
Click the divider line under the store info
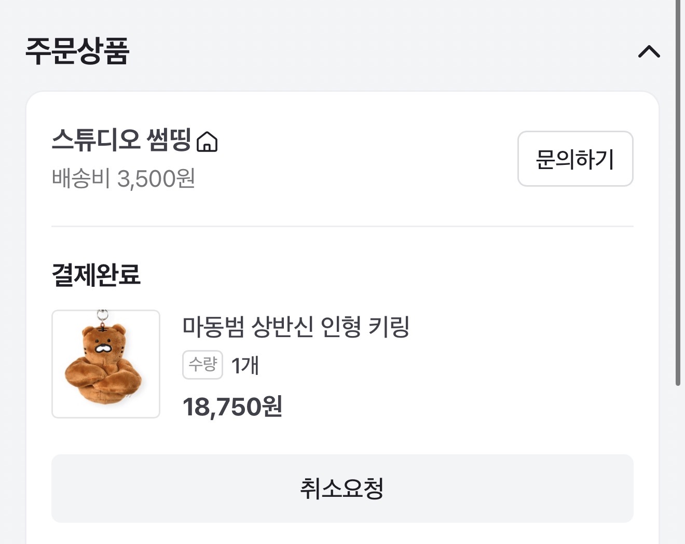point(342,226)
